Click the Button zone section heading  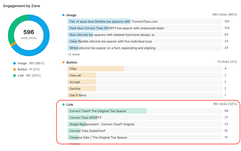pos(72,62)
